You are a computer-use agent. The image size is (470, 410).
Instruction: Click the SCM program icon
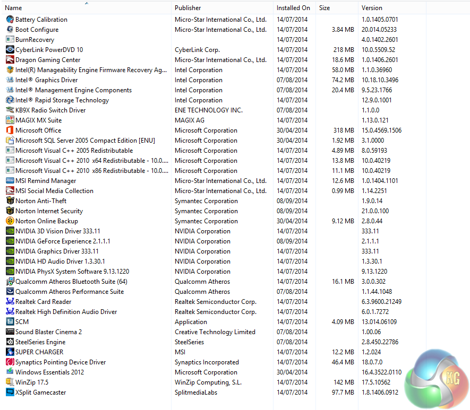10,322
